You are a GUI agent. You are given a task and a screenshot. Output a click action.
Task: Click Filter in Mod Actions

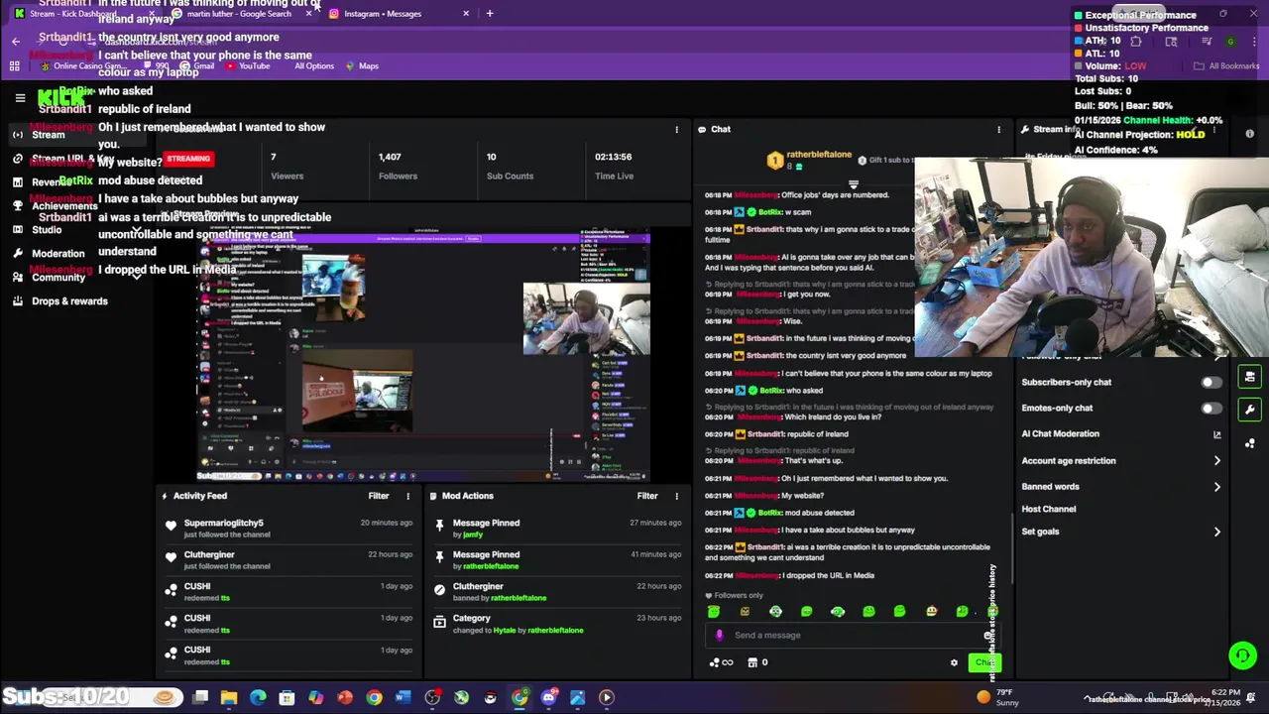tap(647, 496)
